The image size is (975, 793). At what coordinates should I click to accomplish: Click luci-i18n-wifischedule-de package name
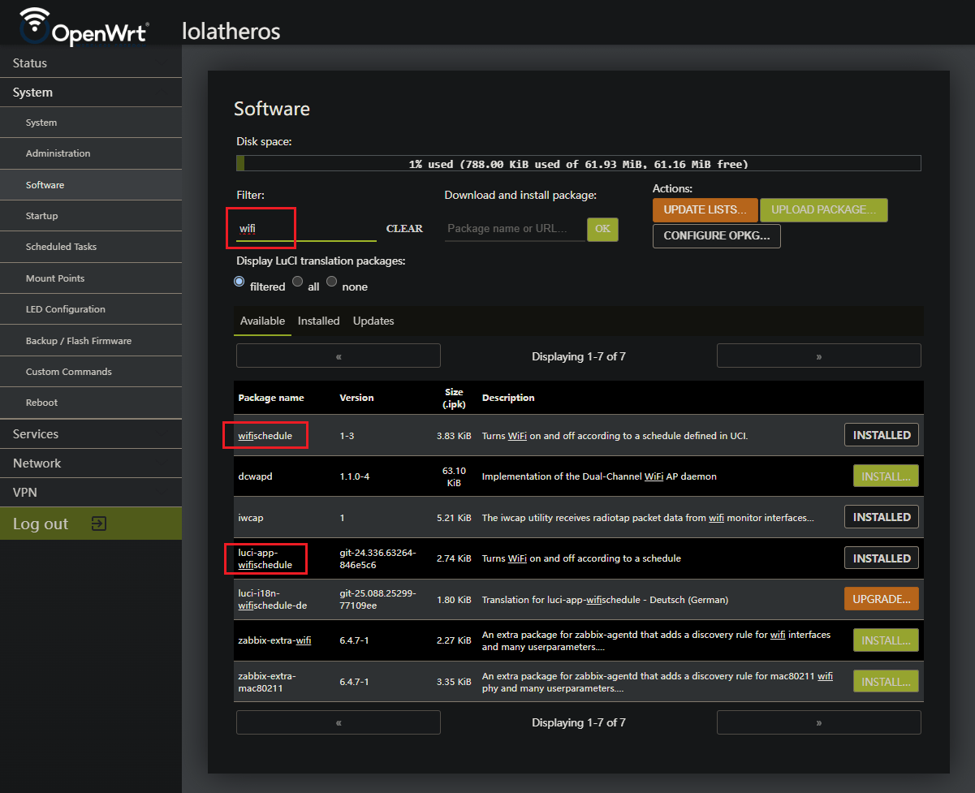coord(273,599)
